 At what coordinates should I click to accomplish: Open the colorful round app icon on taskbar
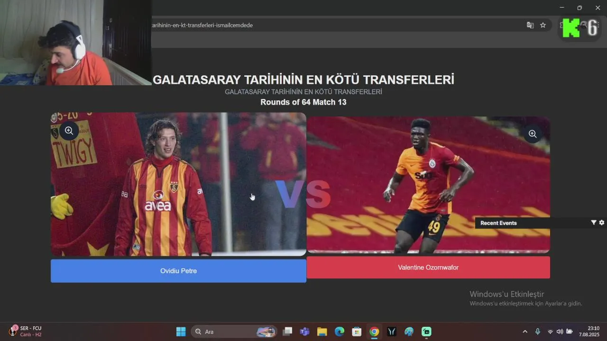409,332
